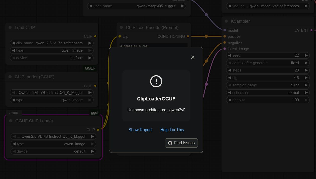Image resolution: width=316 pixels, height=179 pixels.
Task: Select next clip_name in Load CLIP
Action: coord(90,43)
